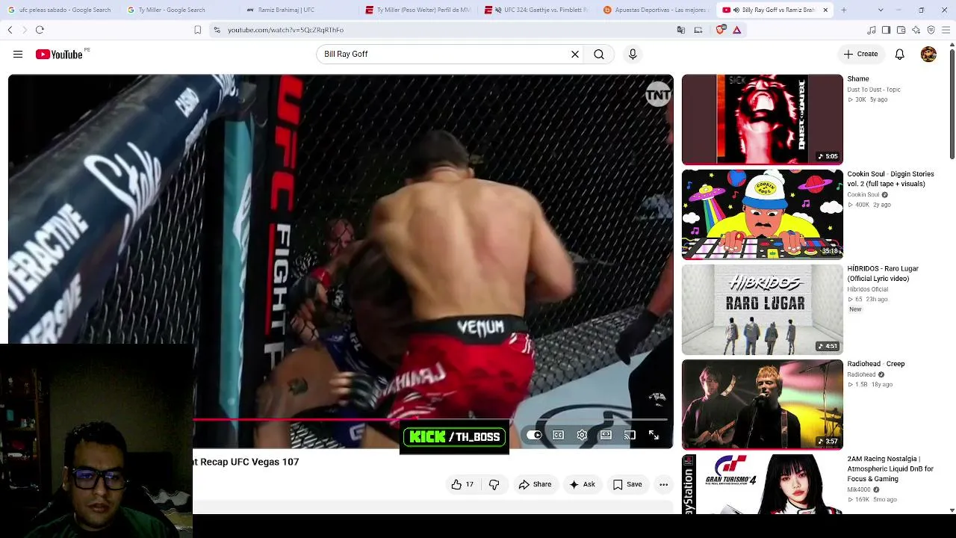The image size is (956, 538).
Task: Open more actions ellipsis under the video
Action: point(663,484)
